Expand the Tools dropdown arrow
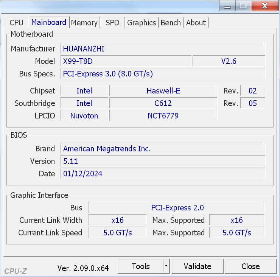This screenshot has width=280, height=277. click(x=166, y=266)
